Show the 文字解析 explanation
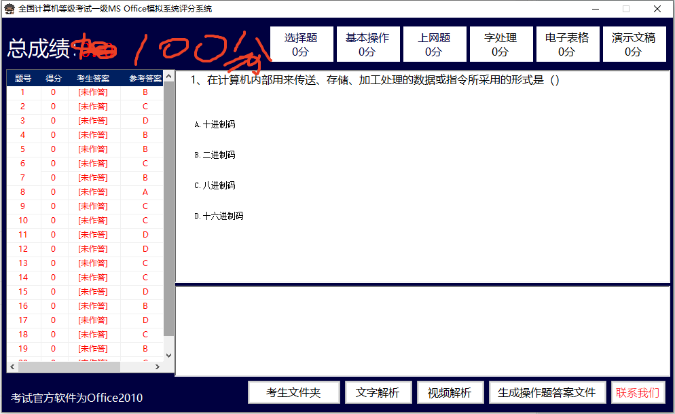 point(378,392)
